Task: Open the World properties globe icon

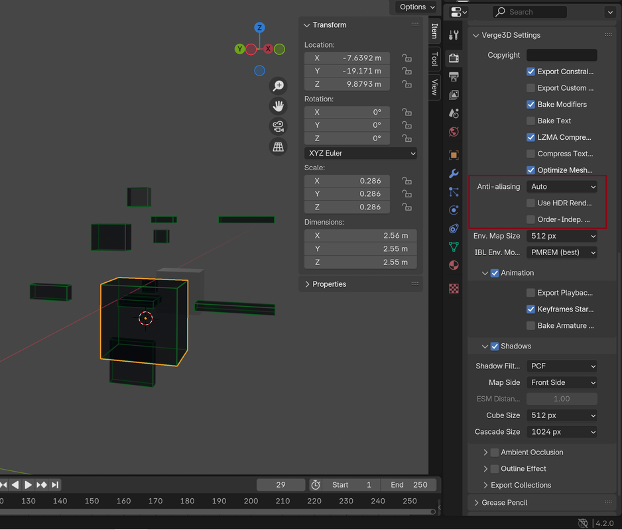Action: [x=454, y=132]
